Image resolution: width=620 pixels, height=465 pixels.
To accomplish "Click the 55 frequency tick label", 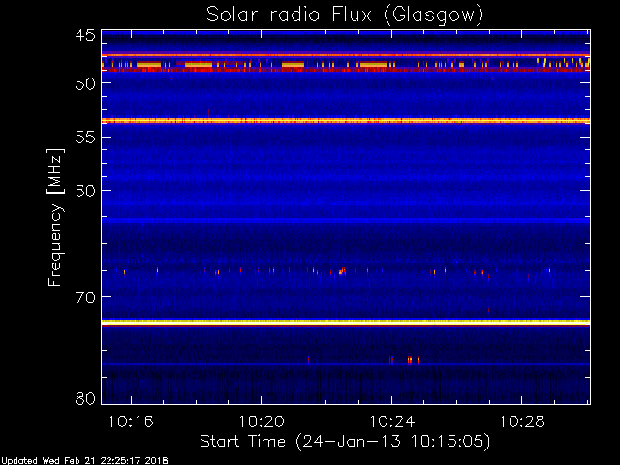I will (x=85, y=138).
